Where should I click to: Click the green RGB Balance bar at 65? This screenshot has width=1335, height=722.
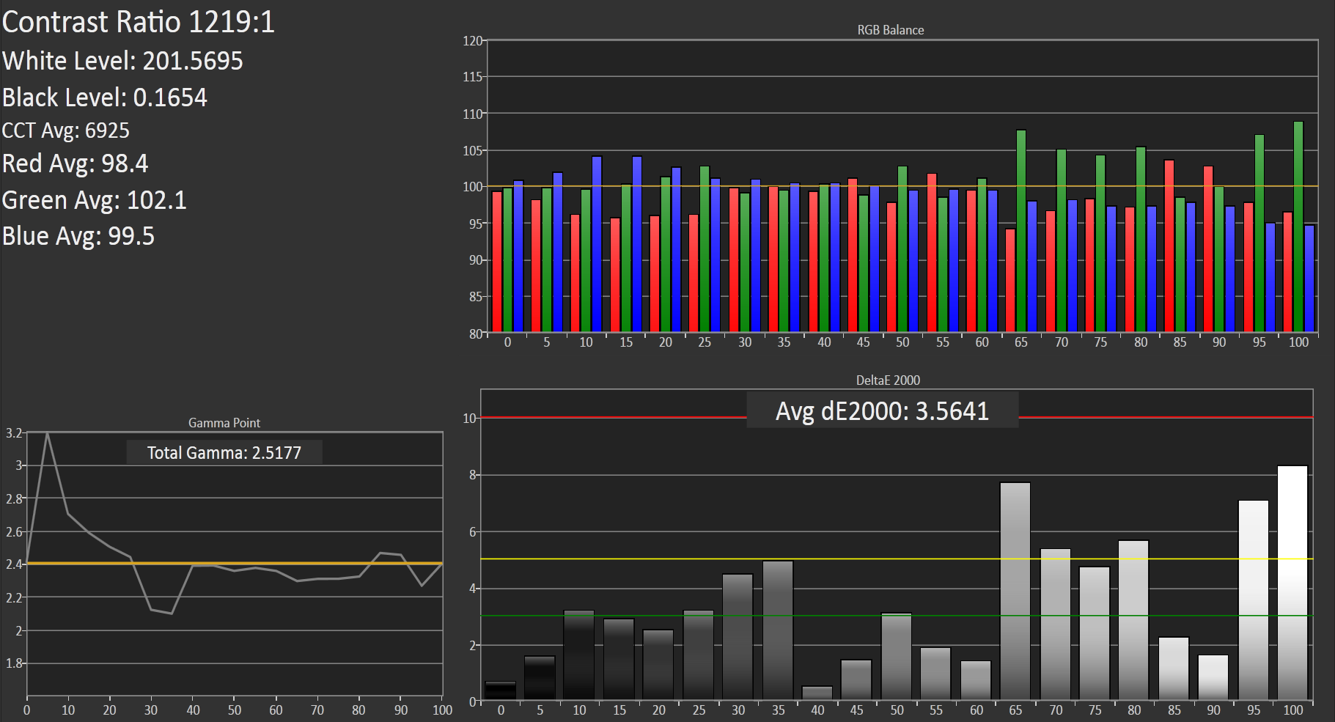point(1021,231)
